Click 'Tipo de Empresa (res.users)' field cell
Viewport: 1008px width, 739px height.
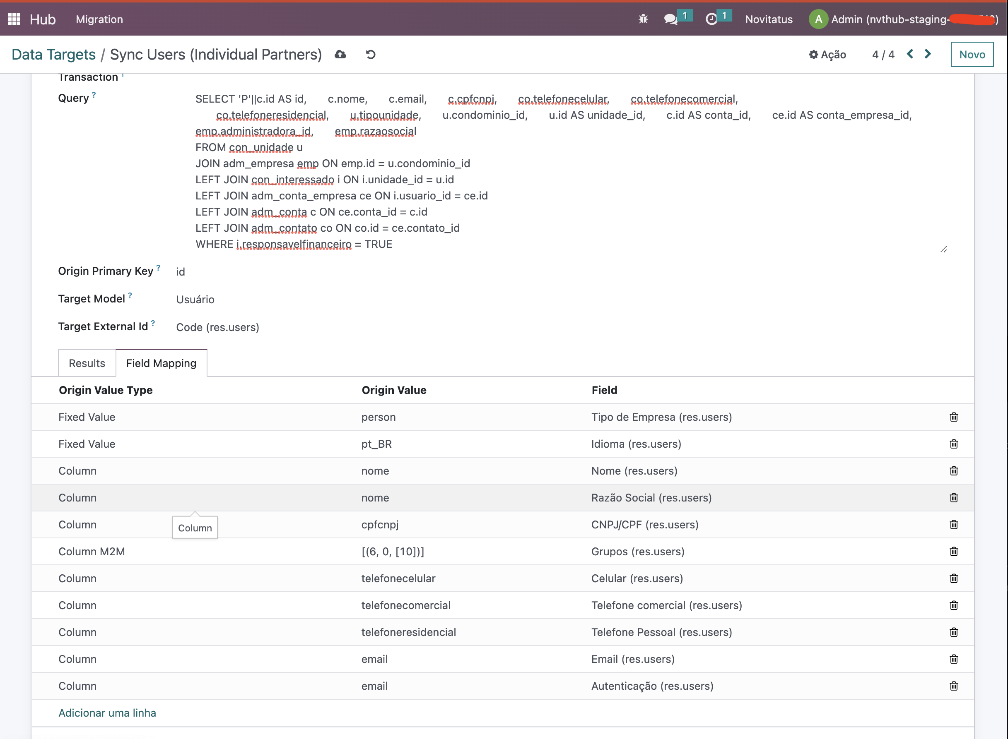tap(661, 417)
